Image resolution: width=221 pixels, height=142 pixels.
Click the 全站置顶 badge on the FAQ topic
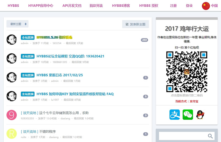(x=28, y=94)
